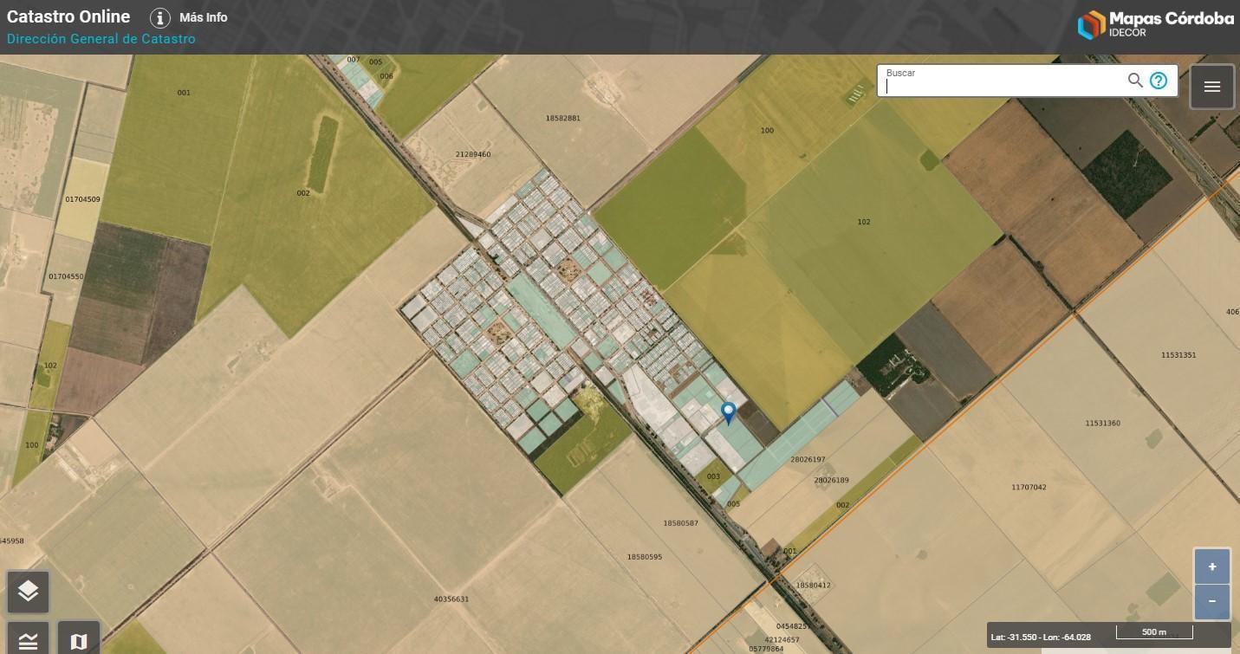Viewport: 1240px width, 654px height.
Task: Select parcel labeled 18582881
Action: tap(563, 118)
